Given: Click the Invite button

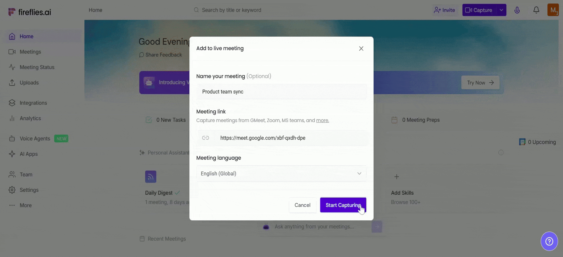Looking at the screenshot, I should pos(445,10).
